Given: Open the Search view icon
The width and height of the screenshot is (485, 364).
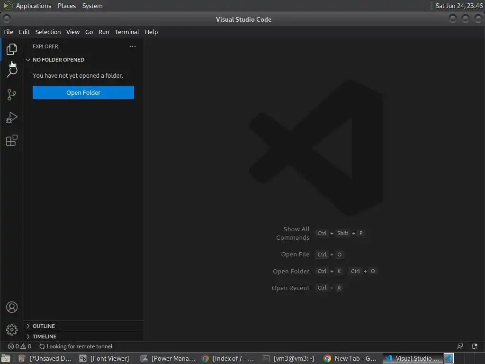Looking at the screenshot, I should click(x=12, y=72).
